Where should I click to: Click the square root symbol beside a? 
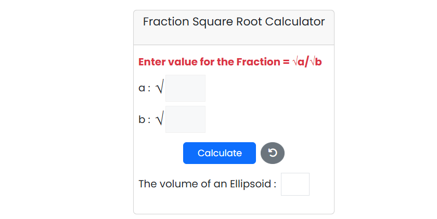[x=159, y=88]
